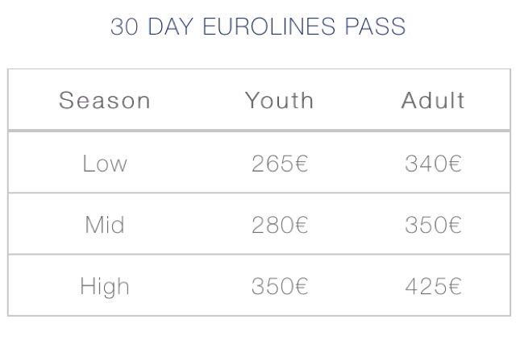The height and width of the screenshot is (345, 516).
Task: Select the Season column header
Action: click(x=105, y=100)
